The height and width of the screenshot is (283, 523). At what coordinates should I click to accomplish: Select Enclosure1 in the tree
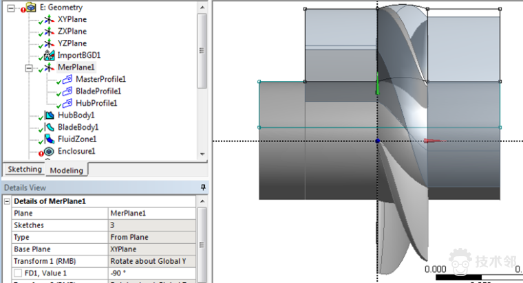[76, 151]
